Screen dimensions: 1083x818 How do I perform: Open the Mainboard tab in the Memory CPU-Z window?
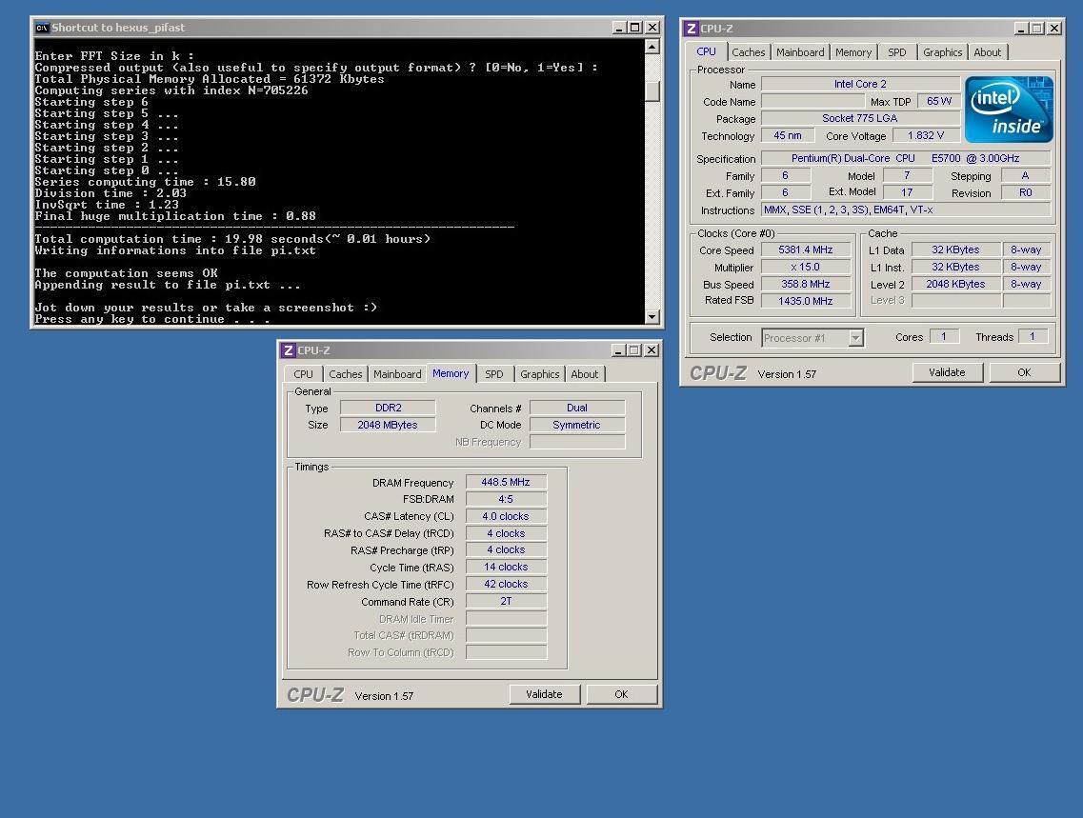click(x=397, y=374)
